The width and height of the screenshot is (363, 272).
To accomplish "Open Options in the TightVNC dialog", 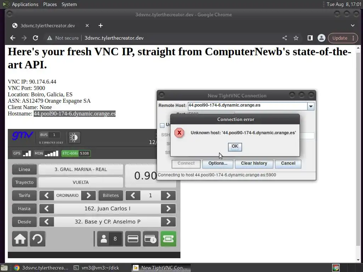I will tap(218, 164).
